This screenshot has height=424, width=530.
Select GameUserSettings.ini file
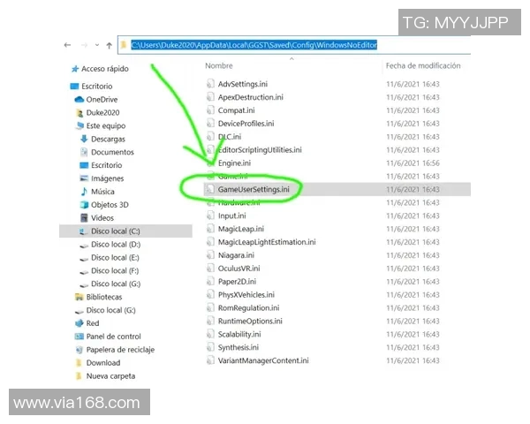254,190
